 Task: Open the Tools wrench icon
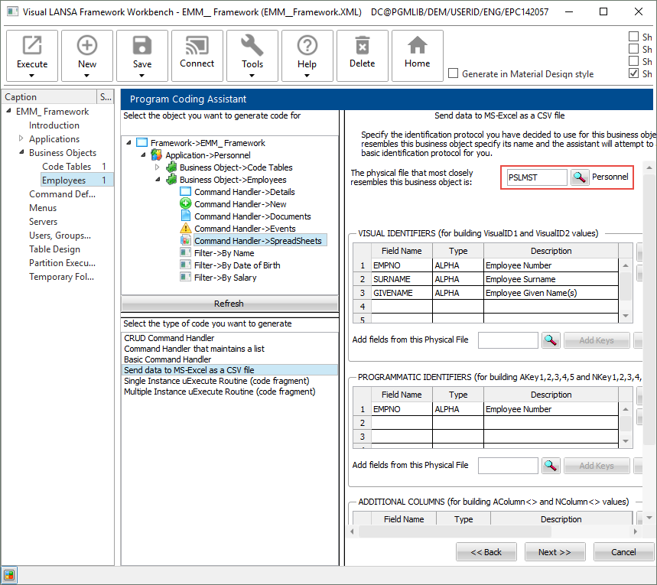(252, 46)
